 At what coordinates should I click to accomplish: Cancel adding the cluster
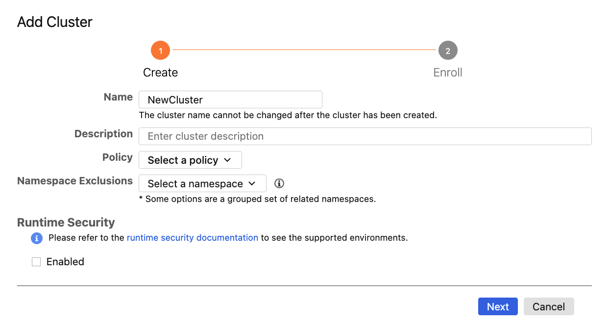point(548,306)
